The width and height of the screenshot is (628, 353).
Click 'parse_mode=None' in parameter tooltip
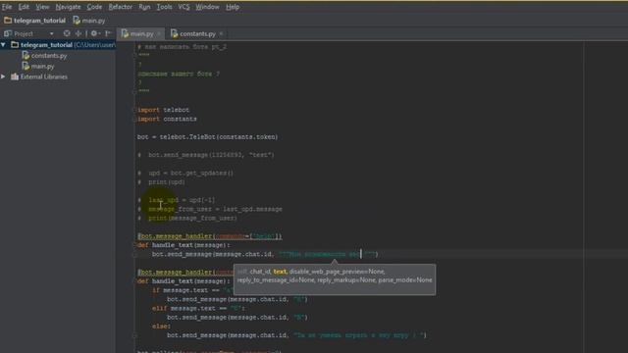click(405, 280)
